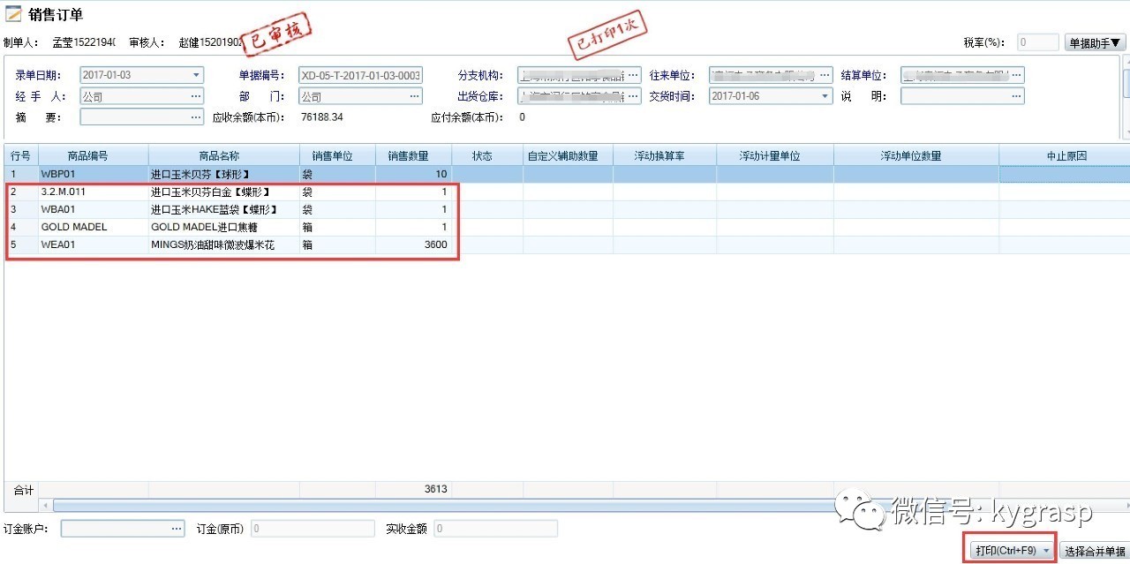Click the 选择合并单据 button
This screenshot has height=564, width=1130.
tap(1095, 552)
